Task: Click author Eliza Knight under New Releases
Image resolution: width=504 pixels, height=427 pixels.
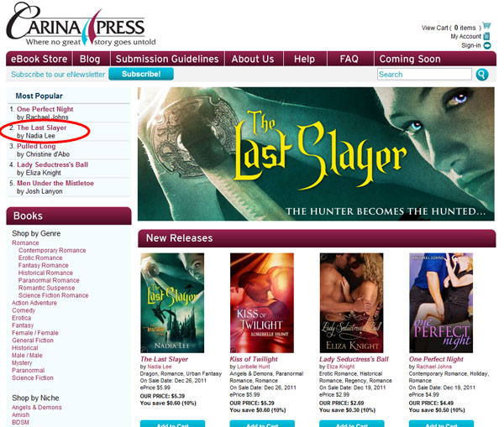Action: [341, 367]
